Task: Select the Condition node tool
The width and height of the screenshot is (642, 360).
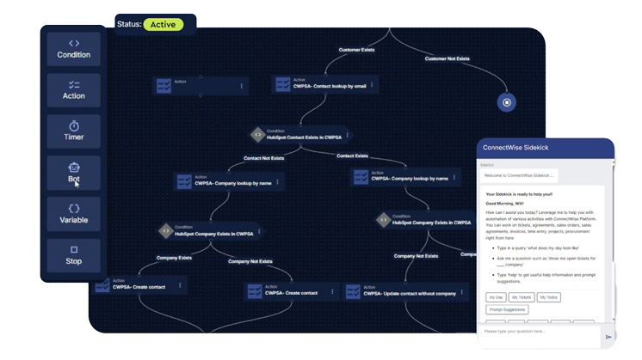Action: tap(74, 49)
